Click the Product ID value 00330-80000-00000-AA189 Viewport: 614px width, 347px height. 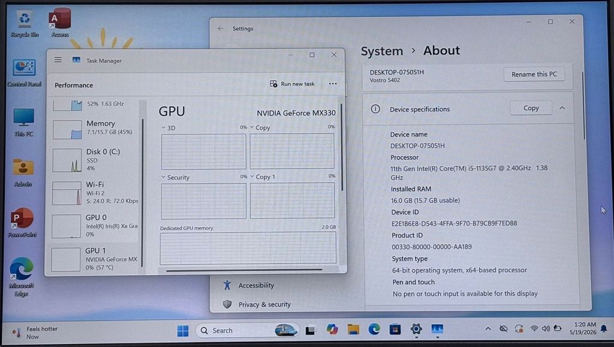(432, 247)
